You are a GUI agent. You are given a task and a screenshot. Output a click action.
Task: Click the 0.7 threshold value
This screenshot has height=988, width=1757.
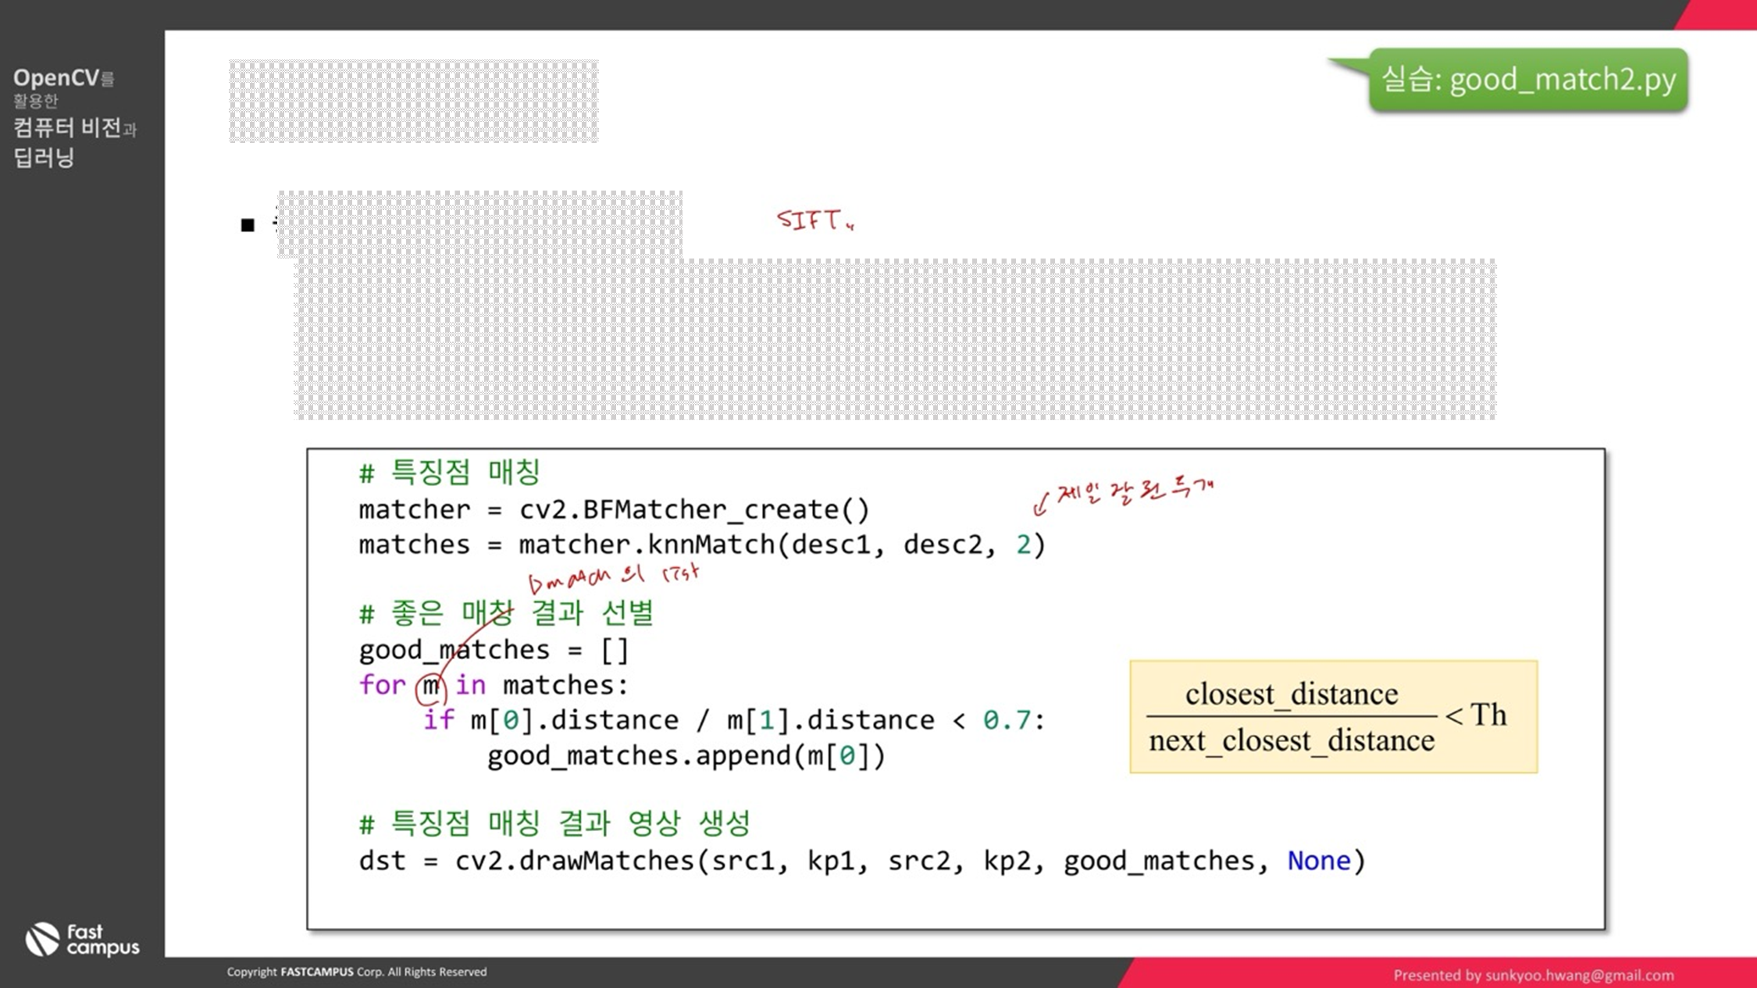1007,720
